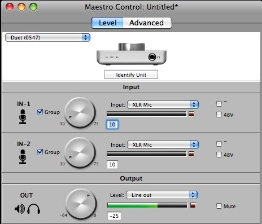Click the headphones output icon

pyautogui.click(x=34, y=209)
